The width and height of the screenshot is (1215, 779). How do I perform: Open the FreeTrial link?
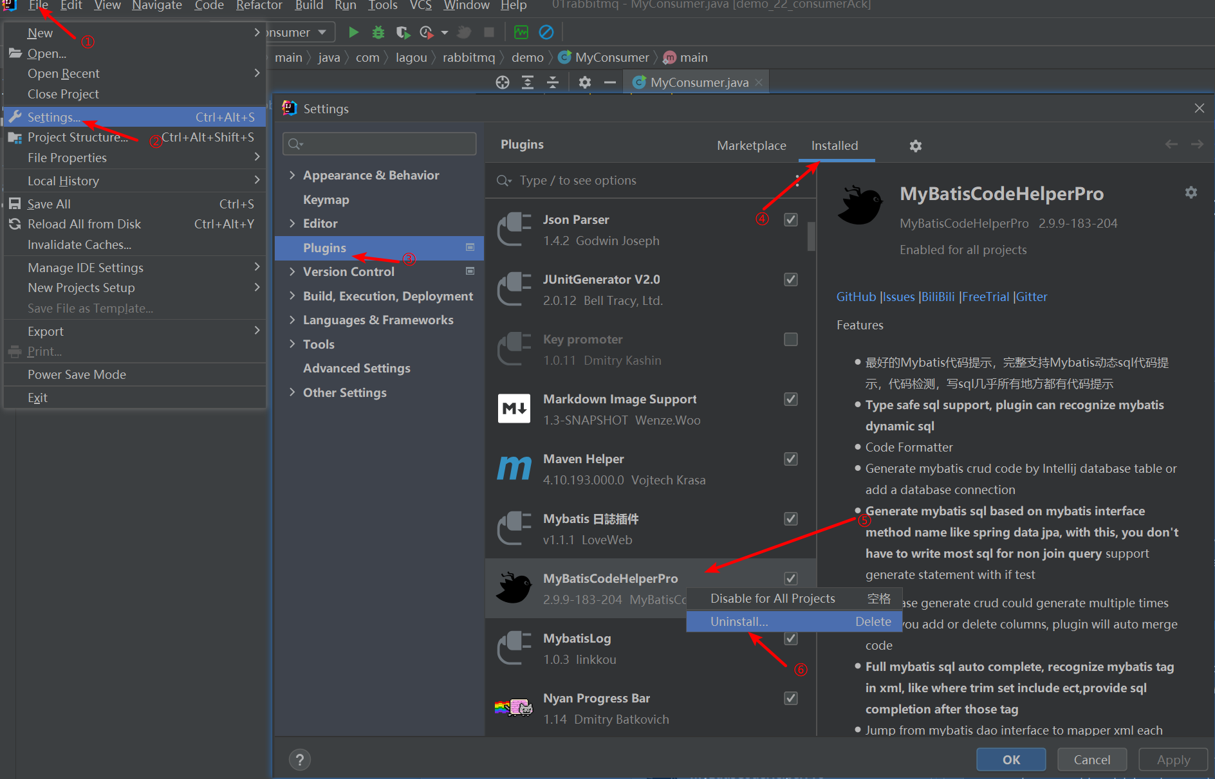pyautogui.click(x=985, y=297)
